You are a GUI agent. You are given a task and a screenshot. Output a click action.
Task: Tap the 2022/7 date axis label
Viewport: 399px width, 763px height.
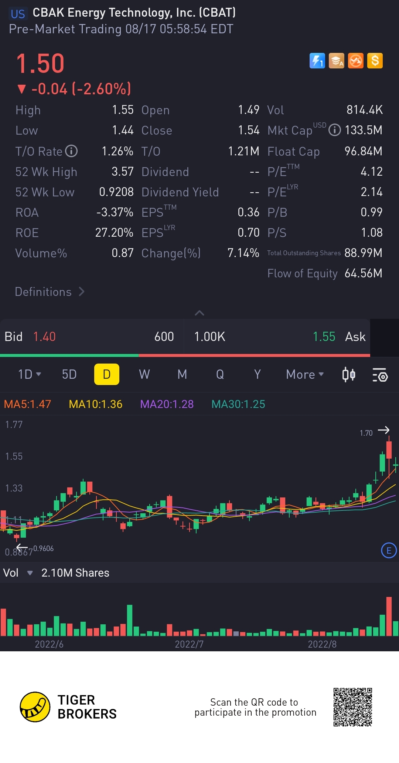point(189,644)
